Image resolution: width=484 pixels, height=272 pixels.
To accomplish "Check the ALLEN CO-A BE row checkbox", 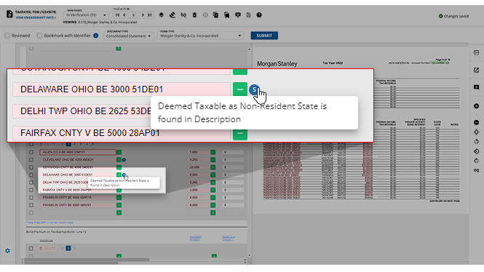I will click(x=31, y=152).
